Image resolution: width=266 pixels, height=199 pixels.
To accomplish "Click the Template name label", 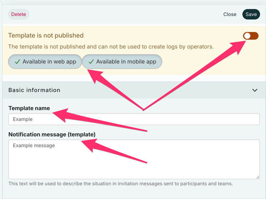I will 29,108.
